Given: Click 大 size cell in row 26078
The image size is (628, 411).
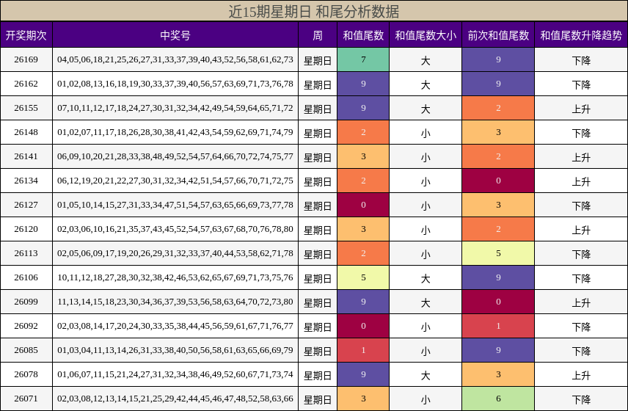Looking at the screenshot, I should [x=426, y=375].
